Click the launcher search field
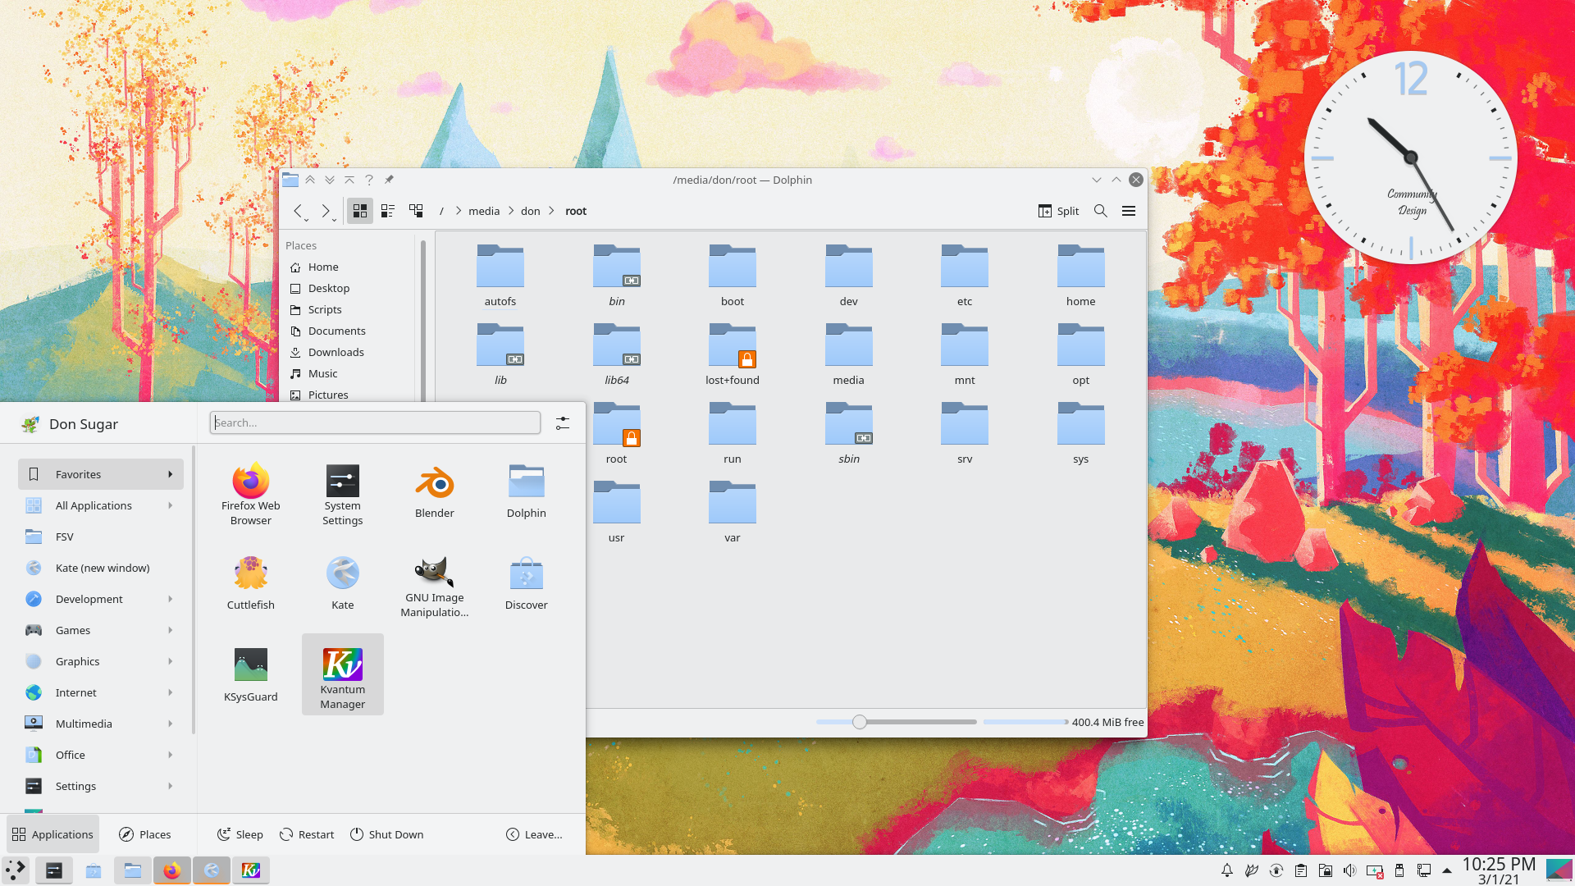The height and width of the screenshot is (886, 1575). tap(375, 422)
